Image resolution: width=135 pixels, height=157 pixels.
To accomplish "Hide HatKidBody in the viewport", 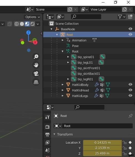I will pyautogui.click(x=130, y=84).
